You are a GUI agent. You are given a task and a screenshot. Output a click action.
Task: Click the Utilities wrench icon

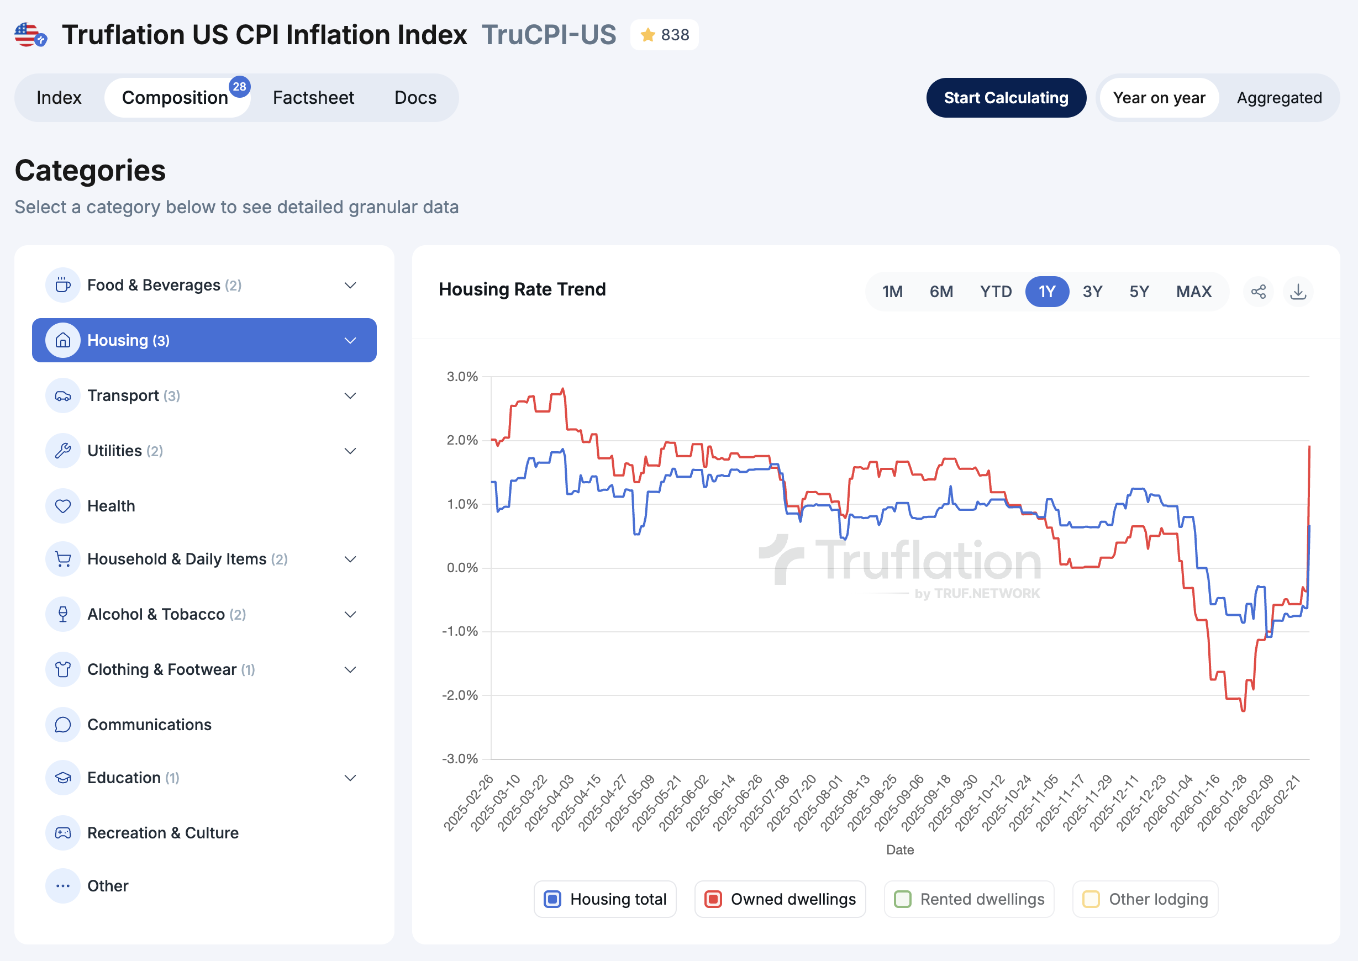pyautogui.click(x=63, y=451)
